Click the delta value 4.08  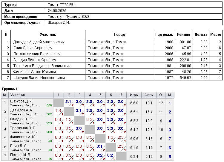click(x=204, y=54)
